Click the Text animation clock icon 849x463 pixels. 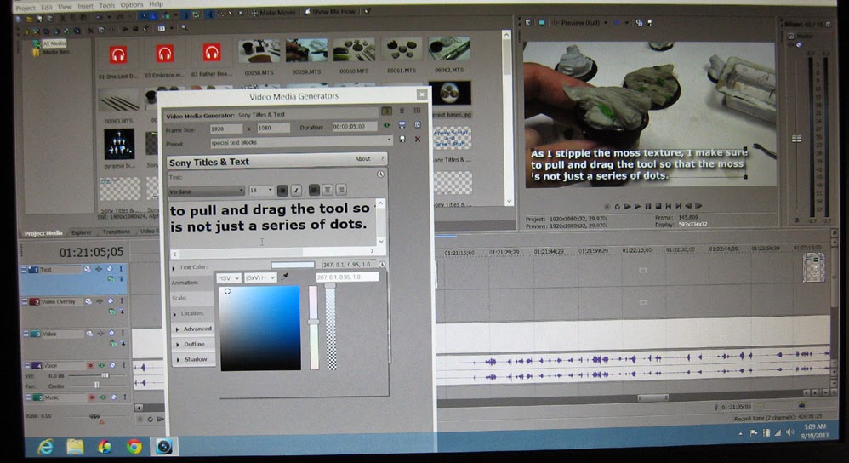[x=380, y=174]
